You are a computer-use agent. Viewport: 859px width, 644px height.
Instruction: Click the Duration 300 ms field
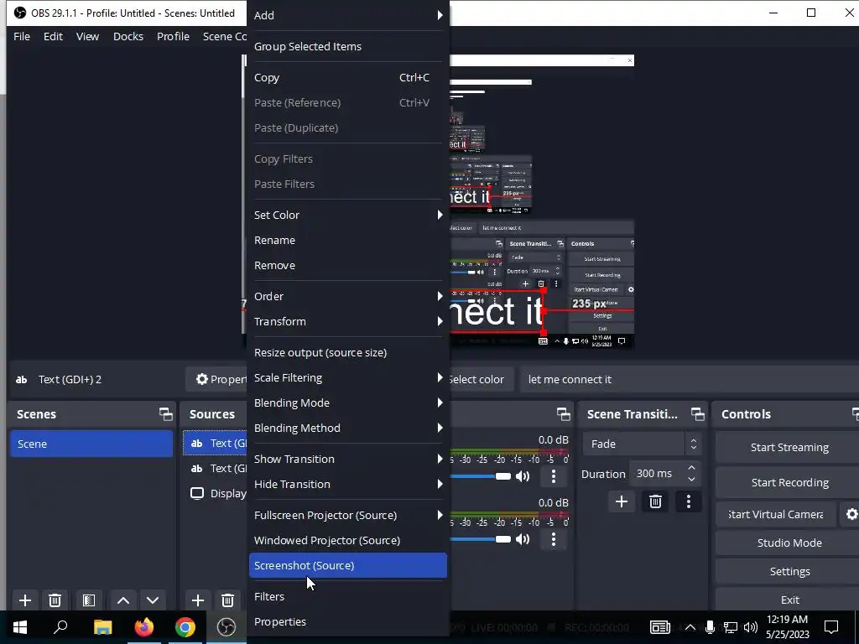point(664,474)
